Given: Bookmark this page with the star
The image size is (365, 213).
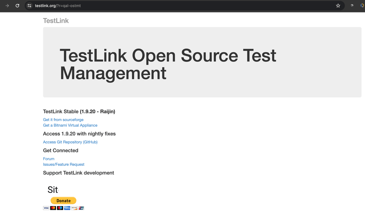Looking at the screenshot, I should pyautogui.click(x=338, y=5).
